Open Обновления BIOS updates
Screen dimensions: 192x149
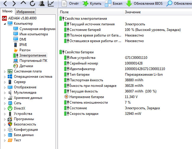coord(144,4)
